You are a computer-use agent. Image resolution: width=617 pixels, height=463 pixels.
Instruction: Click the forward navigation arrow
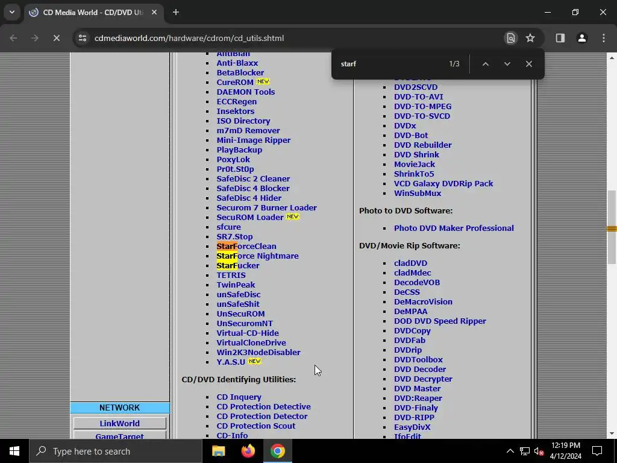tap(35, 38)
